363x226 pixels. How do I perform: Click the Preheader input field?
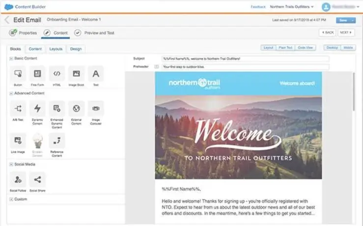[245, 67]
